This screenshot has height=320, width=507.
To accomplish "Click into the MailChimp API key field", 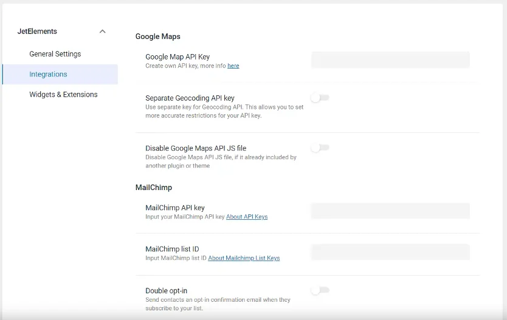I will (x=390, y=211).
